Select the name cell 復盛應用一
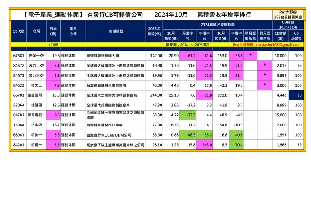 [37, 95]
